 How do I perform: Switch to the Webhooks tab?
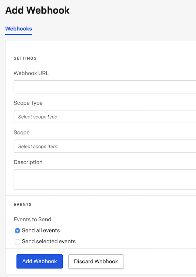pos(19,29)
